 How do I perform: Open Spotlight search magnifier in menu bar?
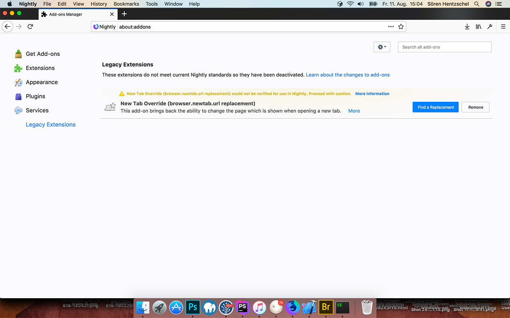(x=477, y=4)
